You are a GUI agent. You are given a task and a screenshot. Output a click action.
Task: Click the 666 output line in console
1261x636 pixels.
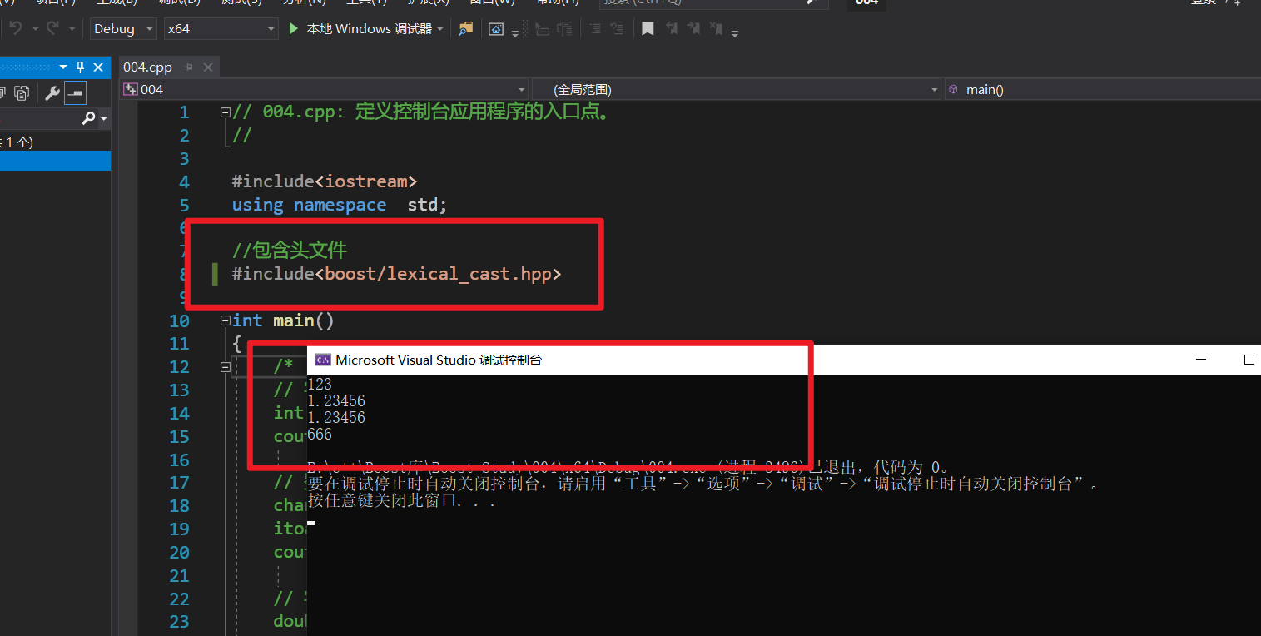[320, 435]
